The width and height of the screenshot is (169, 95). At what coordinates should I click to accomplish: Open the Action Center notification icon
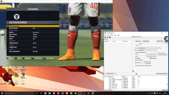(x=154, y=93)
